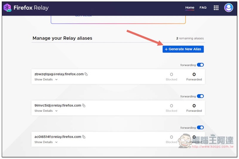Image resolution: width=239 pixels, height=159 pixels.
Task: Open the Firefox apps grid menu
Action: point(216,8)
